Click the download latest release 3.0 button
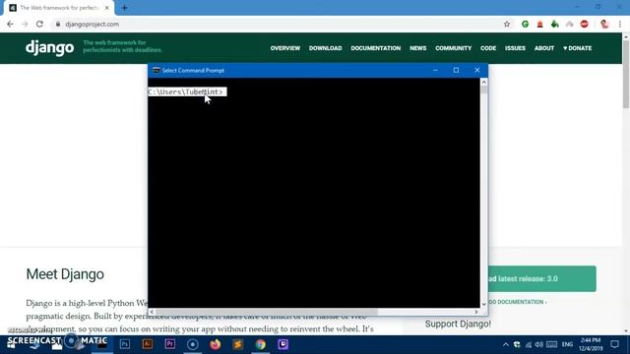The width and height of the screenshot is (630, 354). click(542, 278)
